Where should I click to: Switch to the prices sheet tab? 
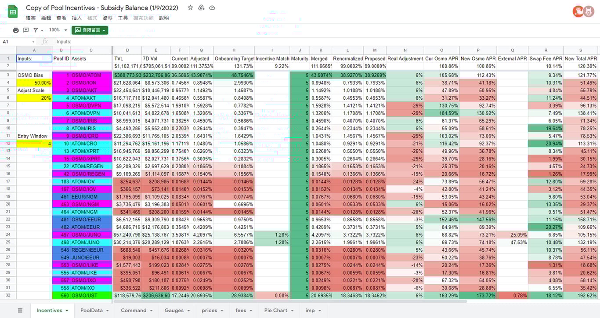pyautogui.click(x=210, y=310)
